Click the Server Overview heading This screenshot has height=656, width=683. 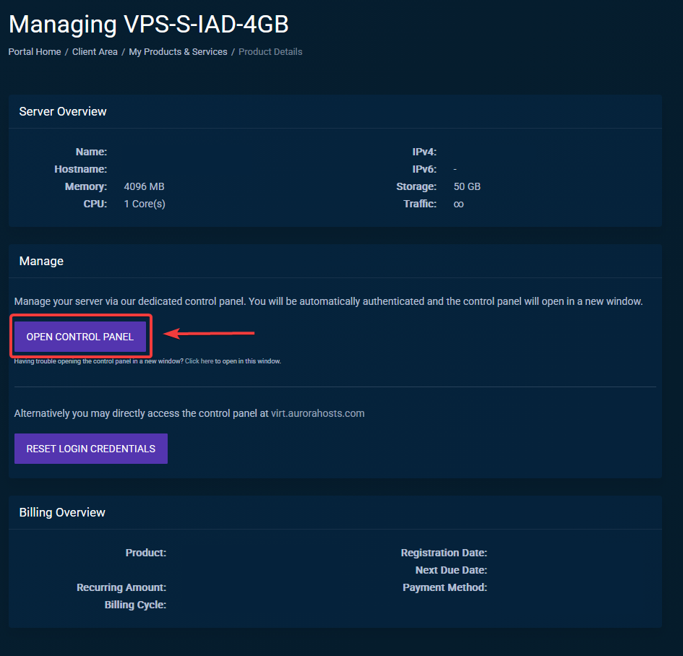(63, 111)
